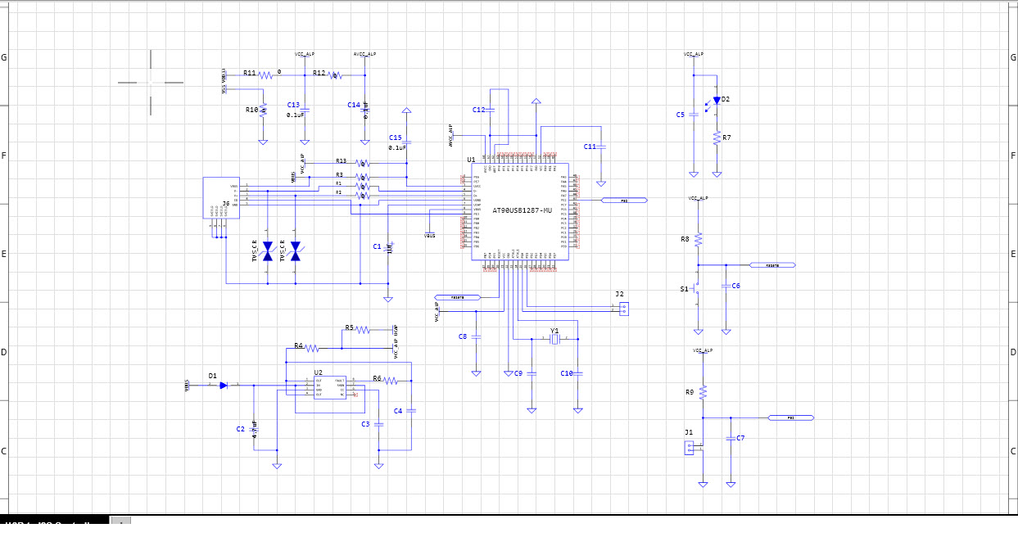Select the R13 resistor symbol
1018x537 pixels.
tap(363, 163)
